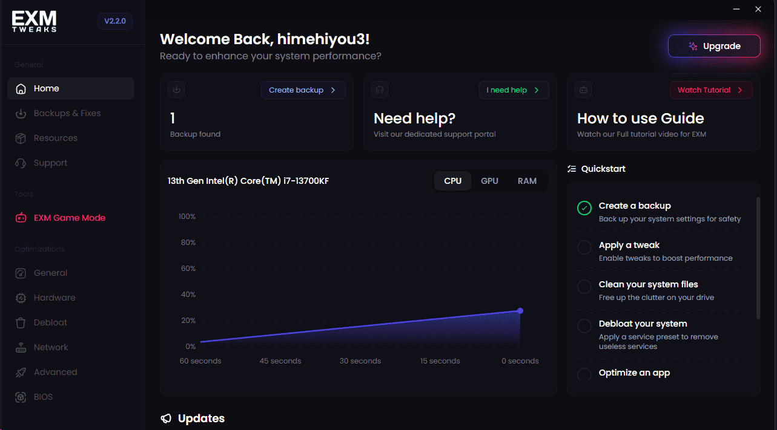
Task: Click the Upgrade button
Action: coord(714,46)
